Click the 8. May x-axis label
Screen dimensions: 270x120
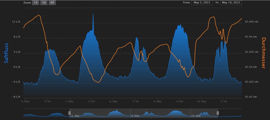[113, 101]
